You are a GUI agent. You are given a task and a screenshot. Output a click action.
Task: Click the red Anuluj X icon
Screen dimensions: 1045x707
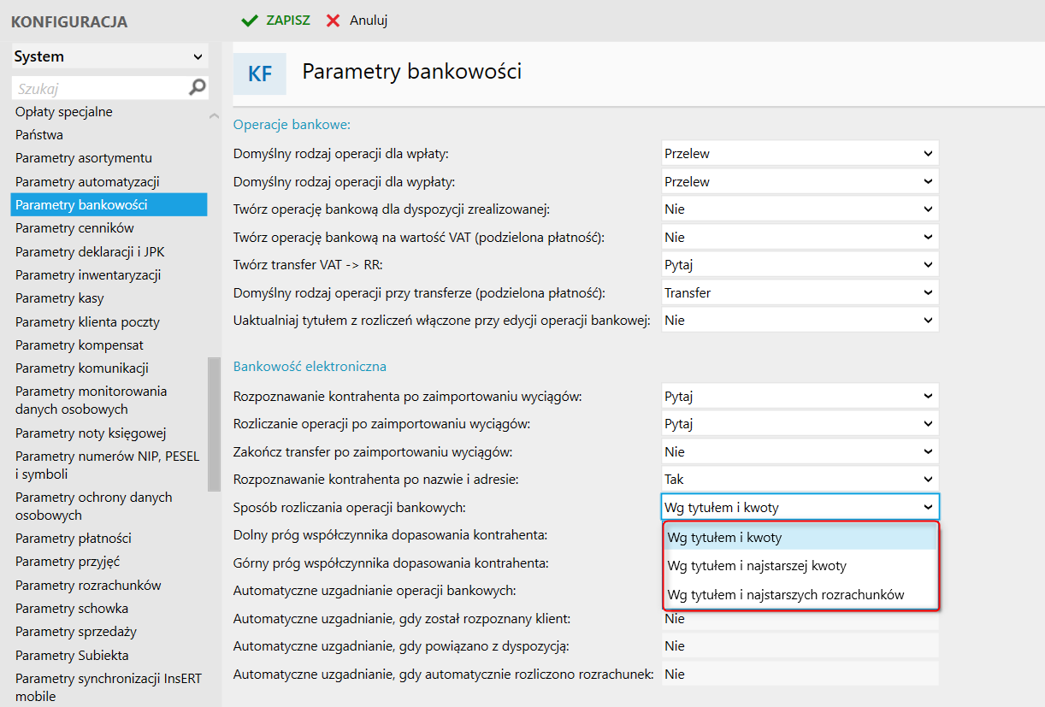click(x=334, y=21)
